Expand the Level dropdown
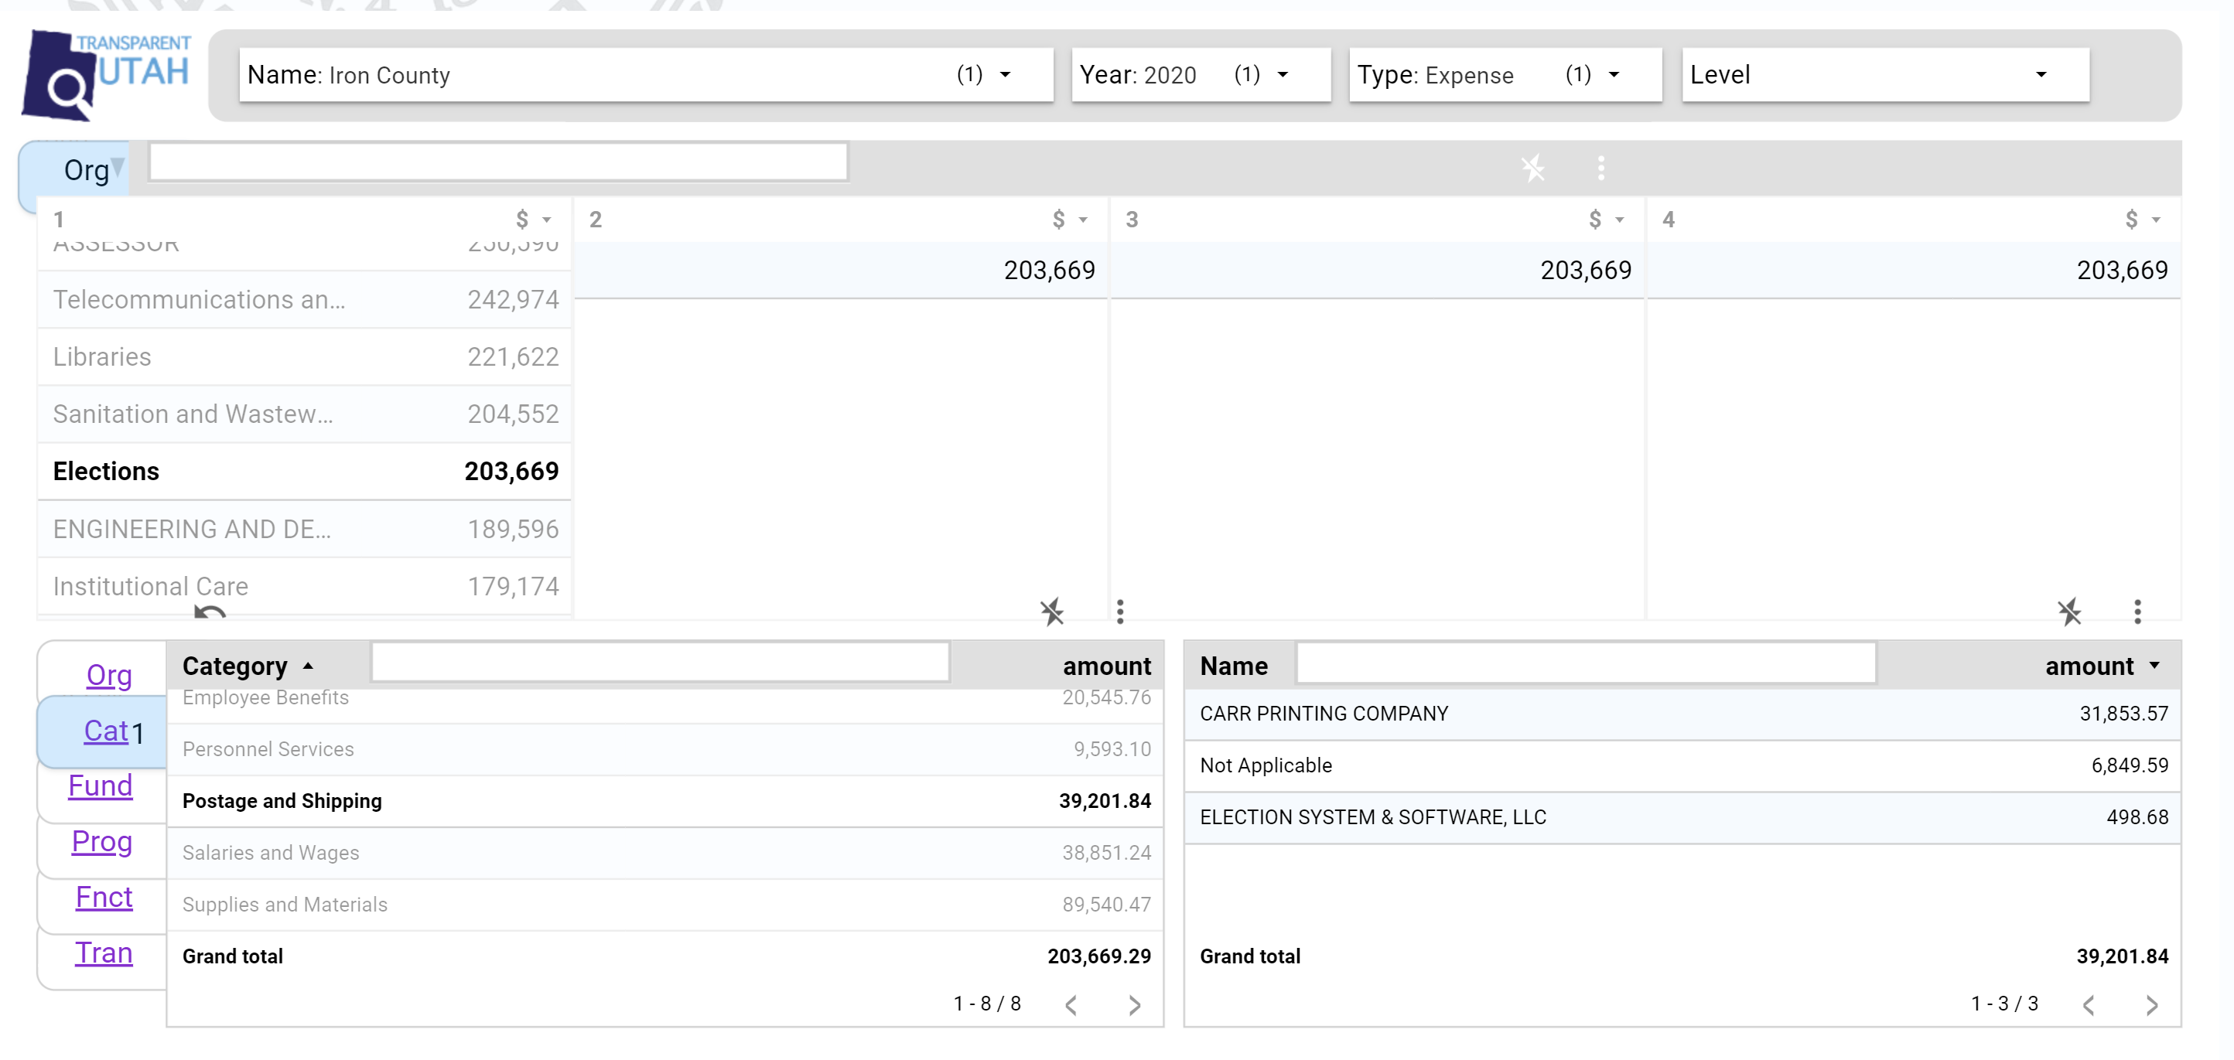The width and height of the screenshot is (2234, 1060). (1884, 76)
